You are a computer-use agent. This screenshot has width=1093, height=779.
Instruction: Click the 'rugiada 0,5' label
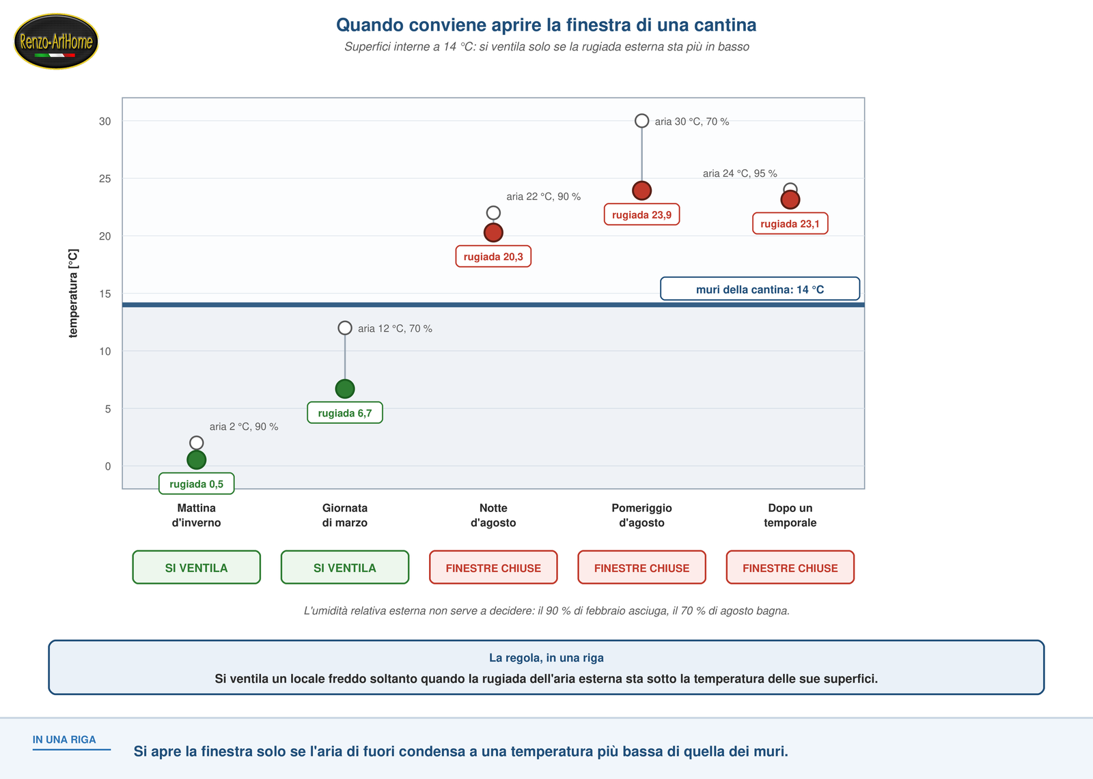[197, 484]
